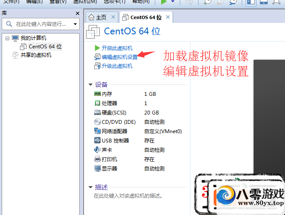Screen dimensions: 285x215
Task: Collapse the 描述 section
Action: [x=90, y=187]
